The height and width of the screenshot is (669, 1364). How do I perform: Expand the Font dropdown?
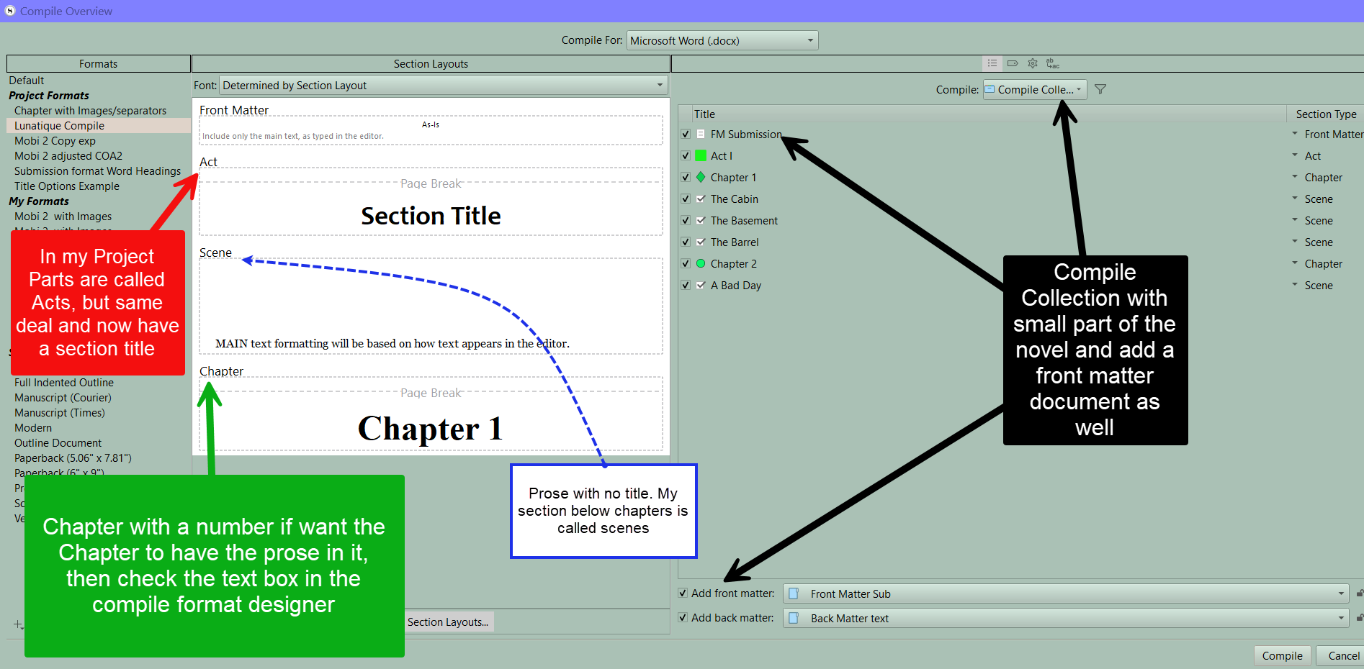tap(443, 86)
